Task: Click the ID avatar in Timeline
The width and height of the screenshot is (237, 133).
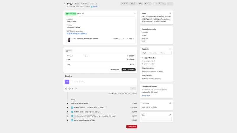Action: 67,82
